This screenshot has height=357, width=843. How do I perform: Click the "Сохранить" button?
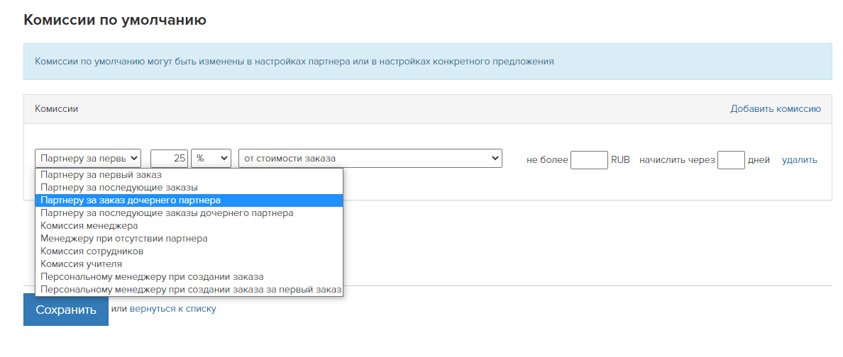[x=66, y=310]
